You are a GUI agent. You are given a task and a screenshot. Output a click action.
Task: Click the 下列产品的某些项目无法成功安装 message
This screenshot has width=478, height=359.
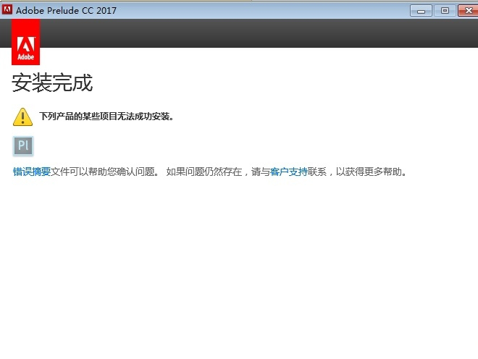click(106, 117)
